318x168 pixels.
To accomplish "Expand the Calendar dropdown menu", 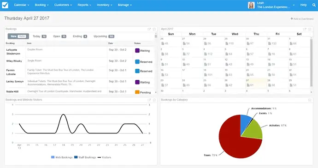I will pyautogui.click(x=21, y=5).
